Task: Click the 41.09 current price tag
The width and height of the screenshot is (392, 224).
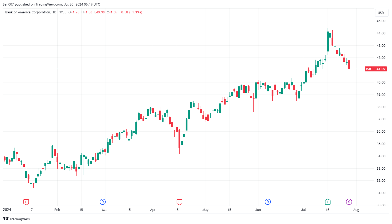Action: coord(381,69)
